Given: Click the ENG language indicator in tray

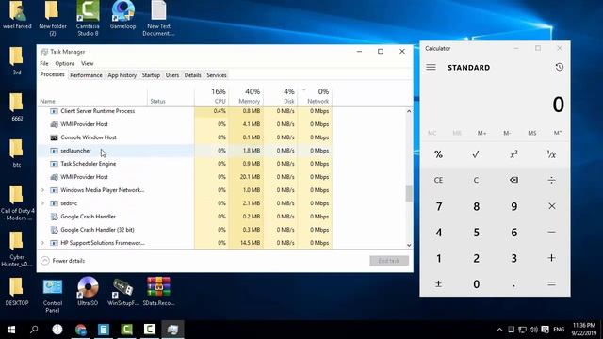Looking at the screenshot, I should click(x=559, y=330).
